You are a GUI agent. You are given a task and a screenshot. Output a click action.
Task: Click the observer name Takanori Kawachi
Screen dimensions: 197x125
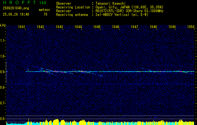pyautogui.click(x=111, y=3)
